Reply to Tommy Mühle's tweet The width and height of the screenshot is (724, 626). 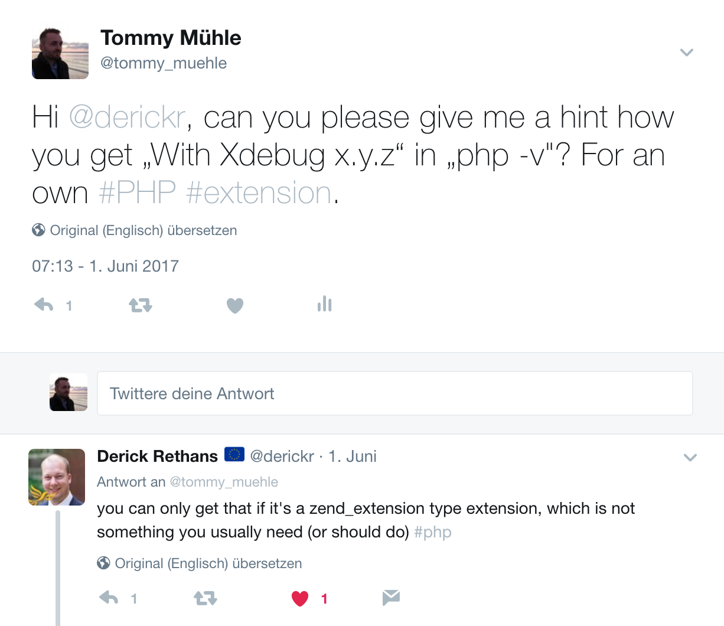pos(44,305)
